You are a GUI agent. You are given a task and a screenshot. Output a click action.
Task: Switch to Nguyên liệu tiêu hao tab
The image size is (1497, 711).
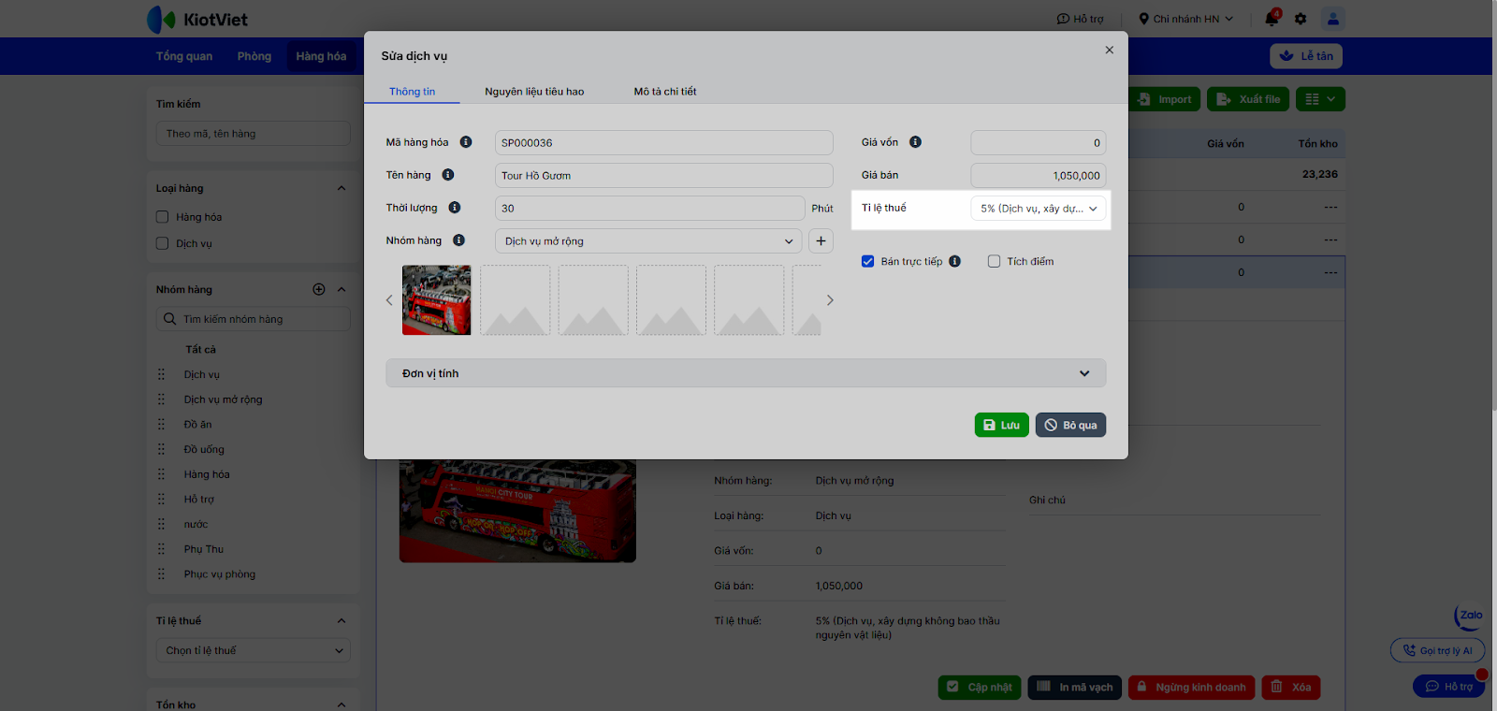coord(534,92)
